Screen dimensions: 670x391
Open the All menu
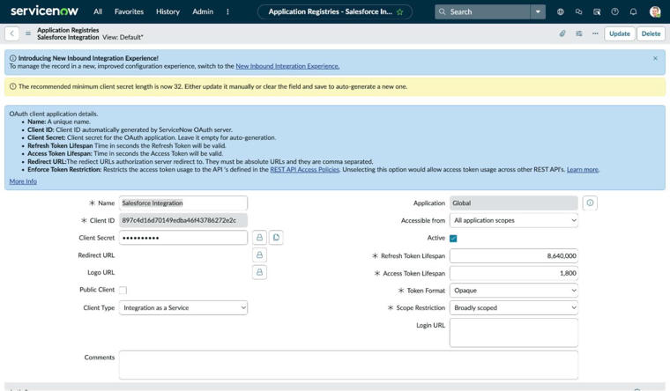[98, 11]
